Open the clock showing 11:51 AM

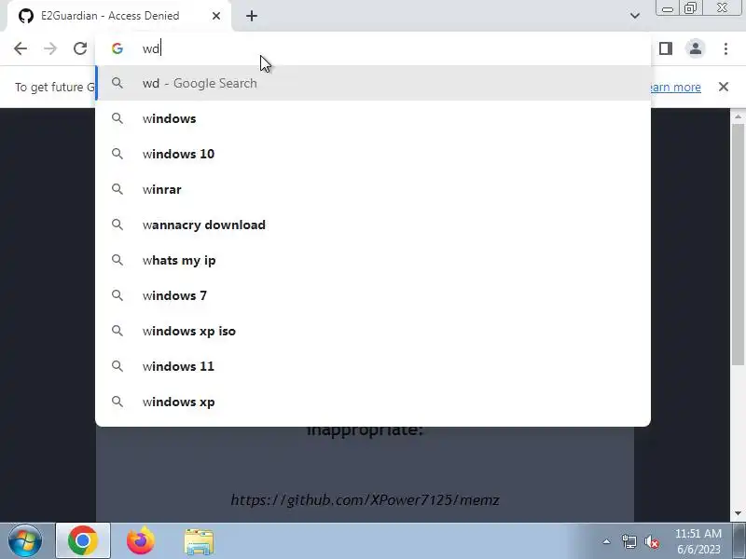[698, 541]
